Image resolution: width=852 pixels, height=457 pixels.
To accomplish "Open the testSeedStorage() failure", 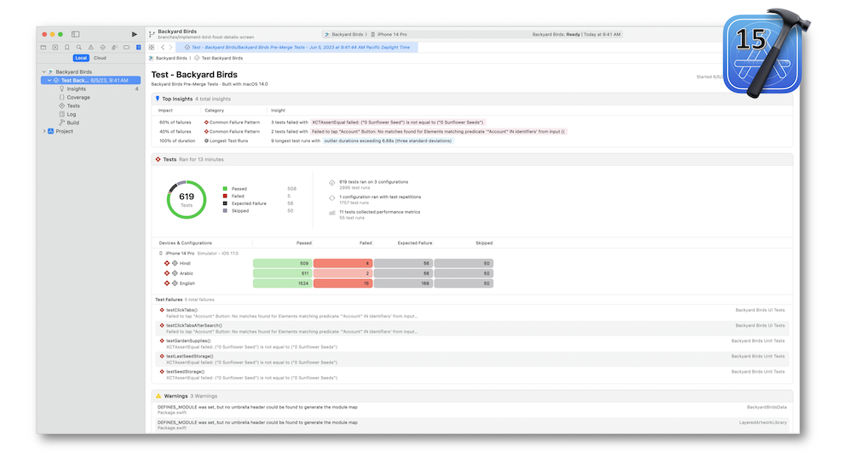I will [472, 374].
